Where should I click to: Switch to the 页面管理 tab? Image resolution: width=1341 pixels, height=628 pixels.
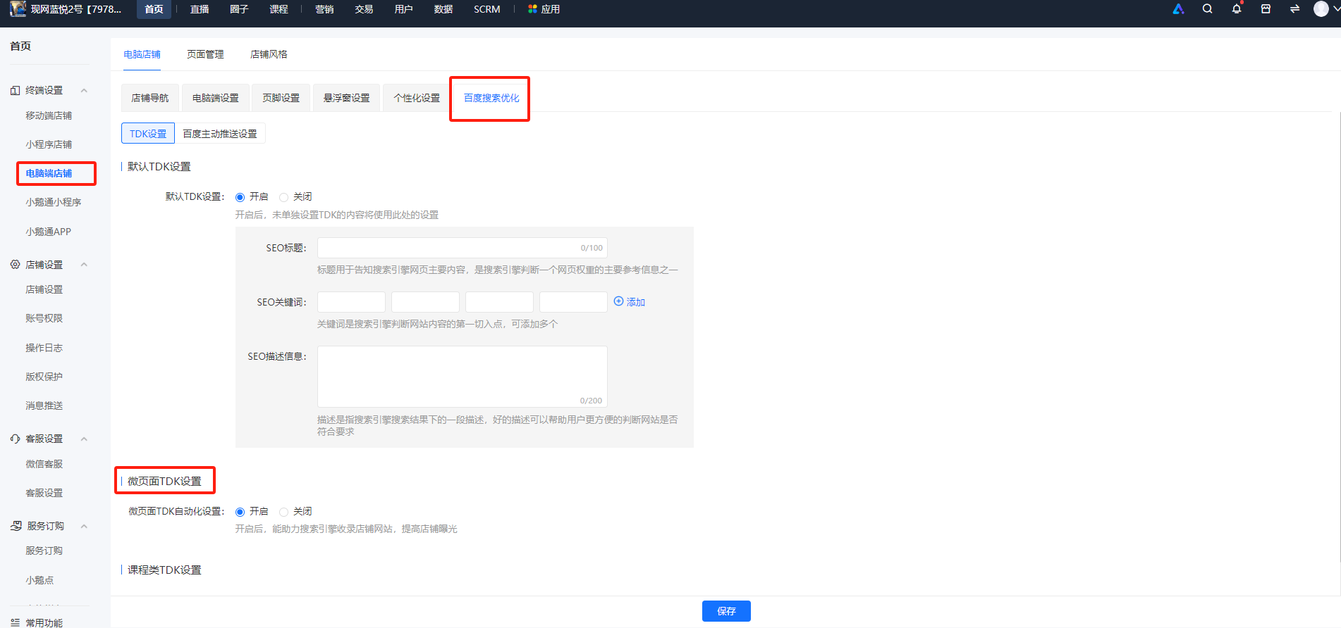click(x=205, y=54)
